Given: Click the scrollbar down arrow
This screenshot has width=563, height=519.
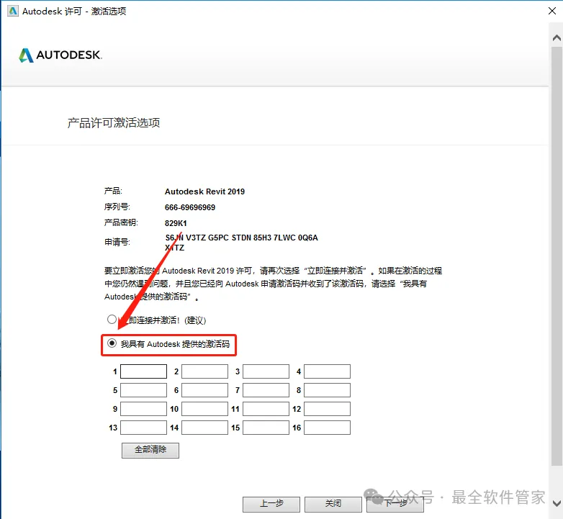Looking at the screenshot, I should [557, 503].
